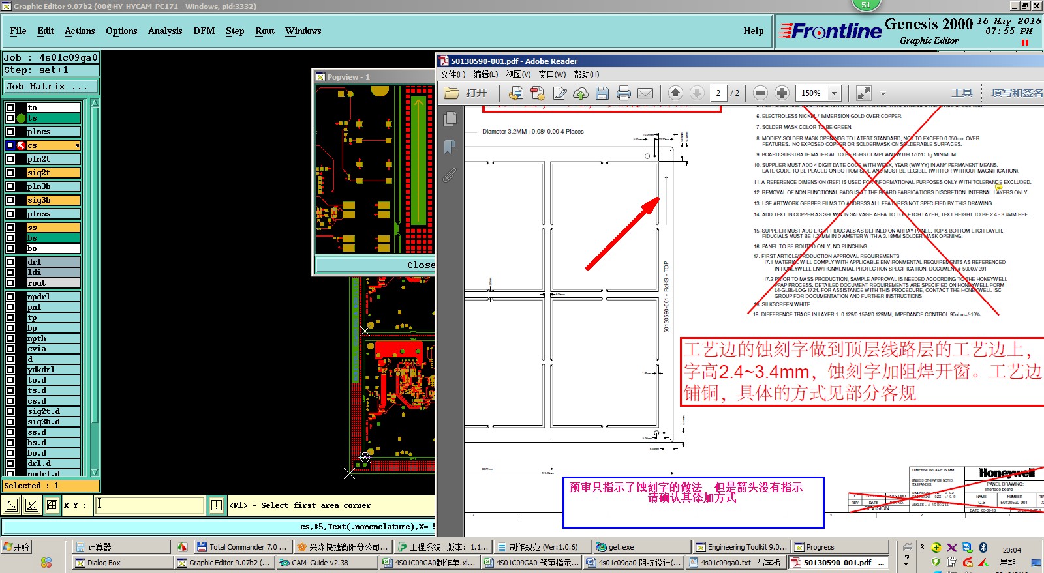This screenshot has height=573, width=1044.
Task: Expand the Adobe Reader toolbar options arrow
Action: [883, 93]
